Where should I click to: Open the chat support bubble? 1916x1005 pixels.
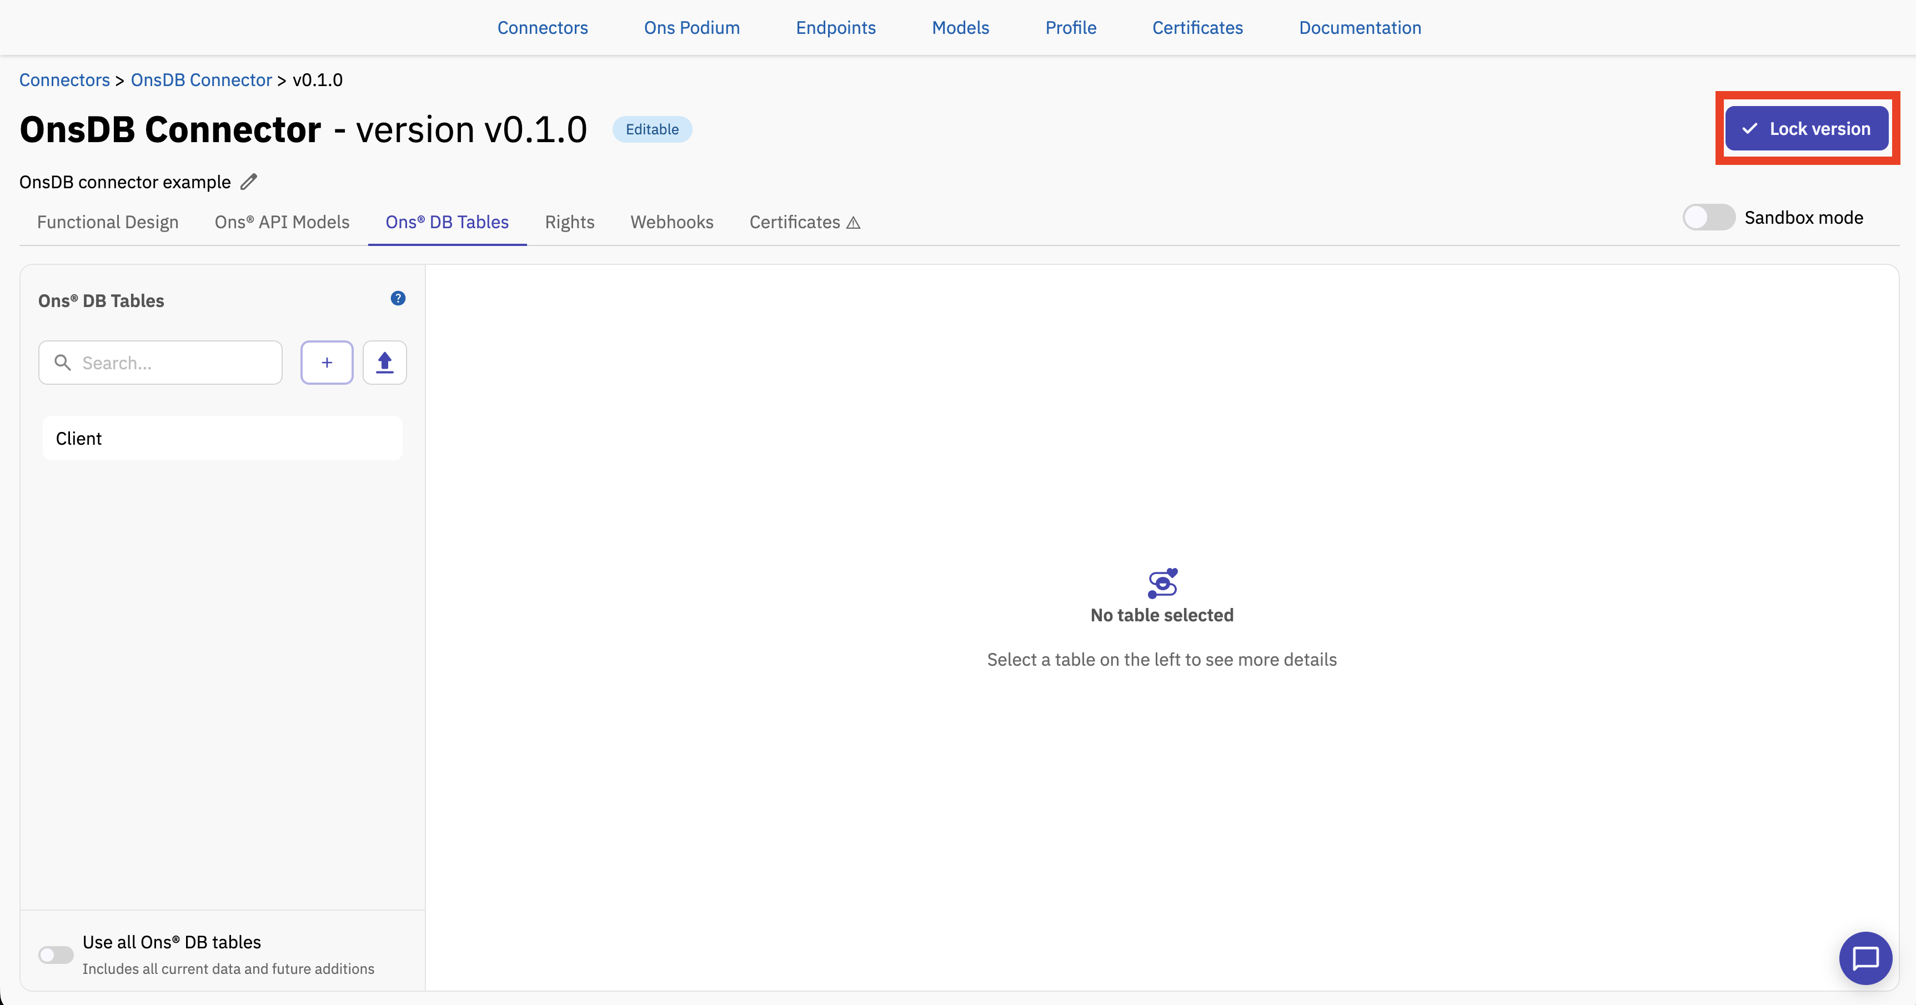(1865, 957)
